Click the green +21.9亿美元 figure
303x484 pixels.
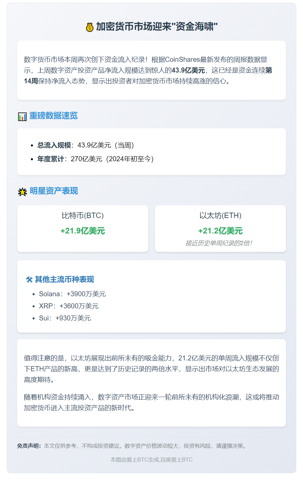tap(82, 231)
